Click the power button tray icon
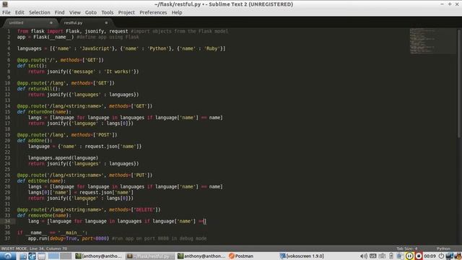The height and width of the screenshot is (260, 462). pos(441,256)
